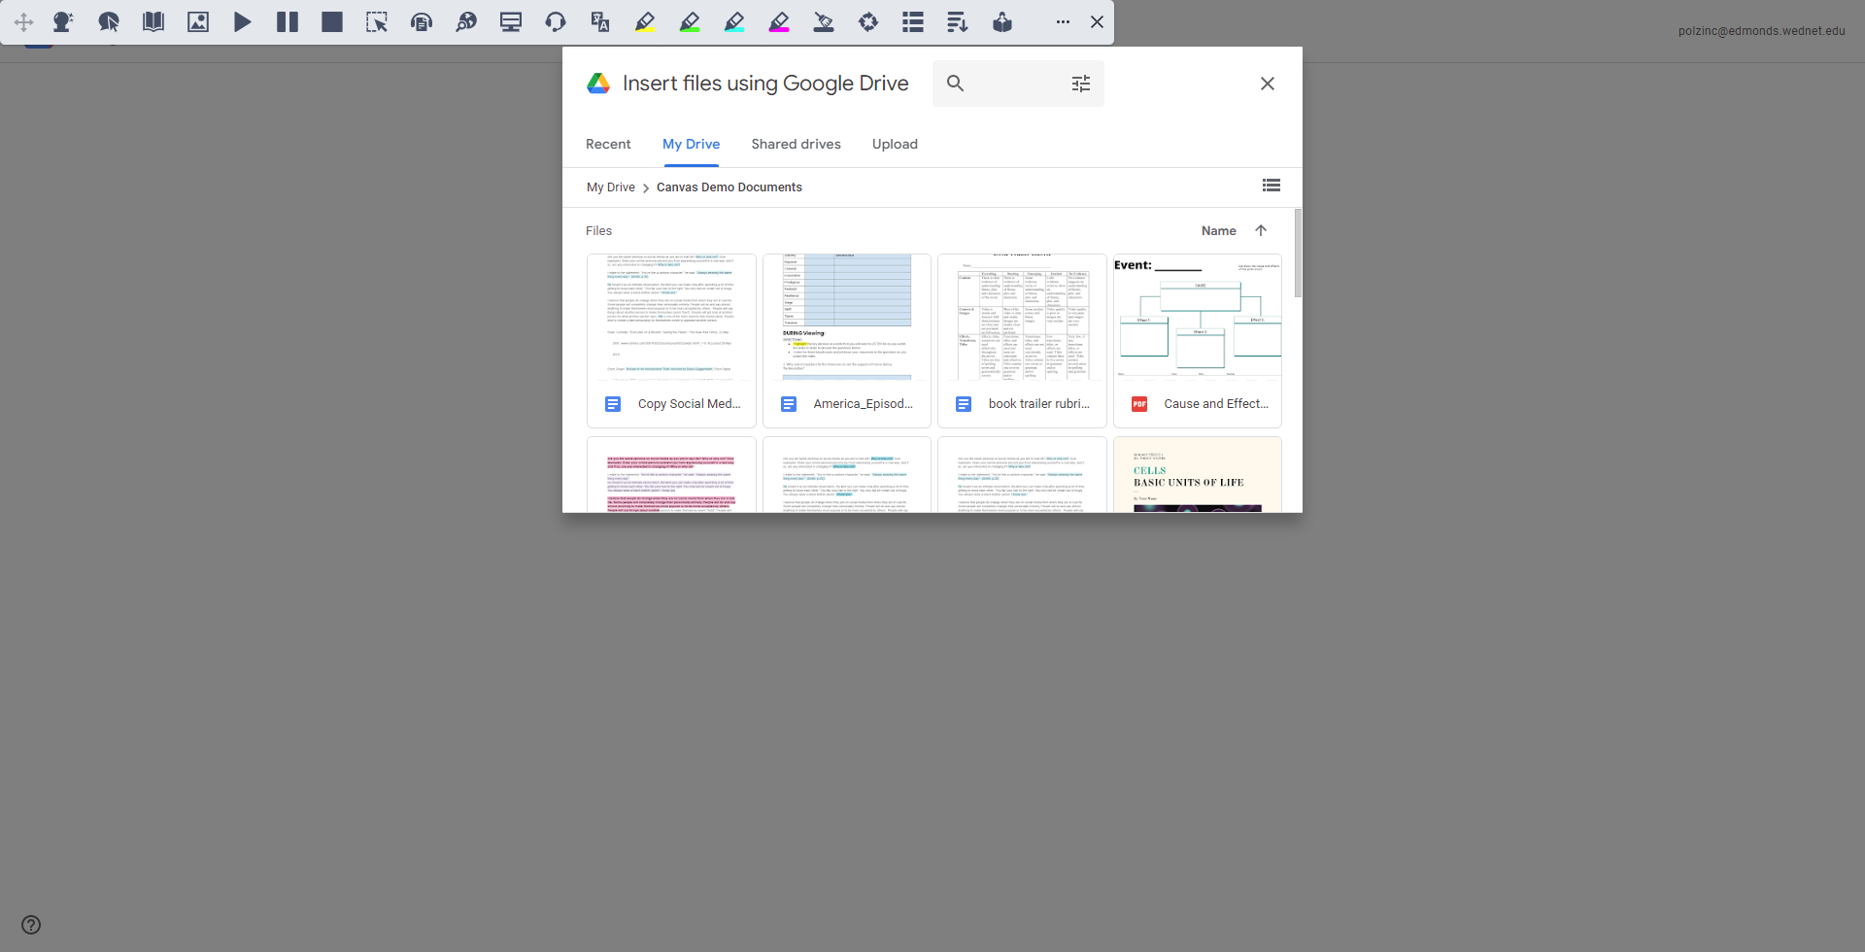Screen dimensions: 1865x952
Task: Switch to list view layout
Action: point(1272,186)
